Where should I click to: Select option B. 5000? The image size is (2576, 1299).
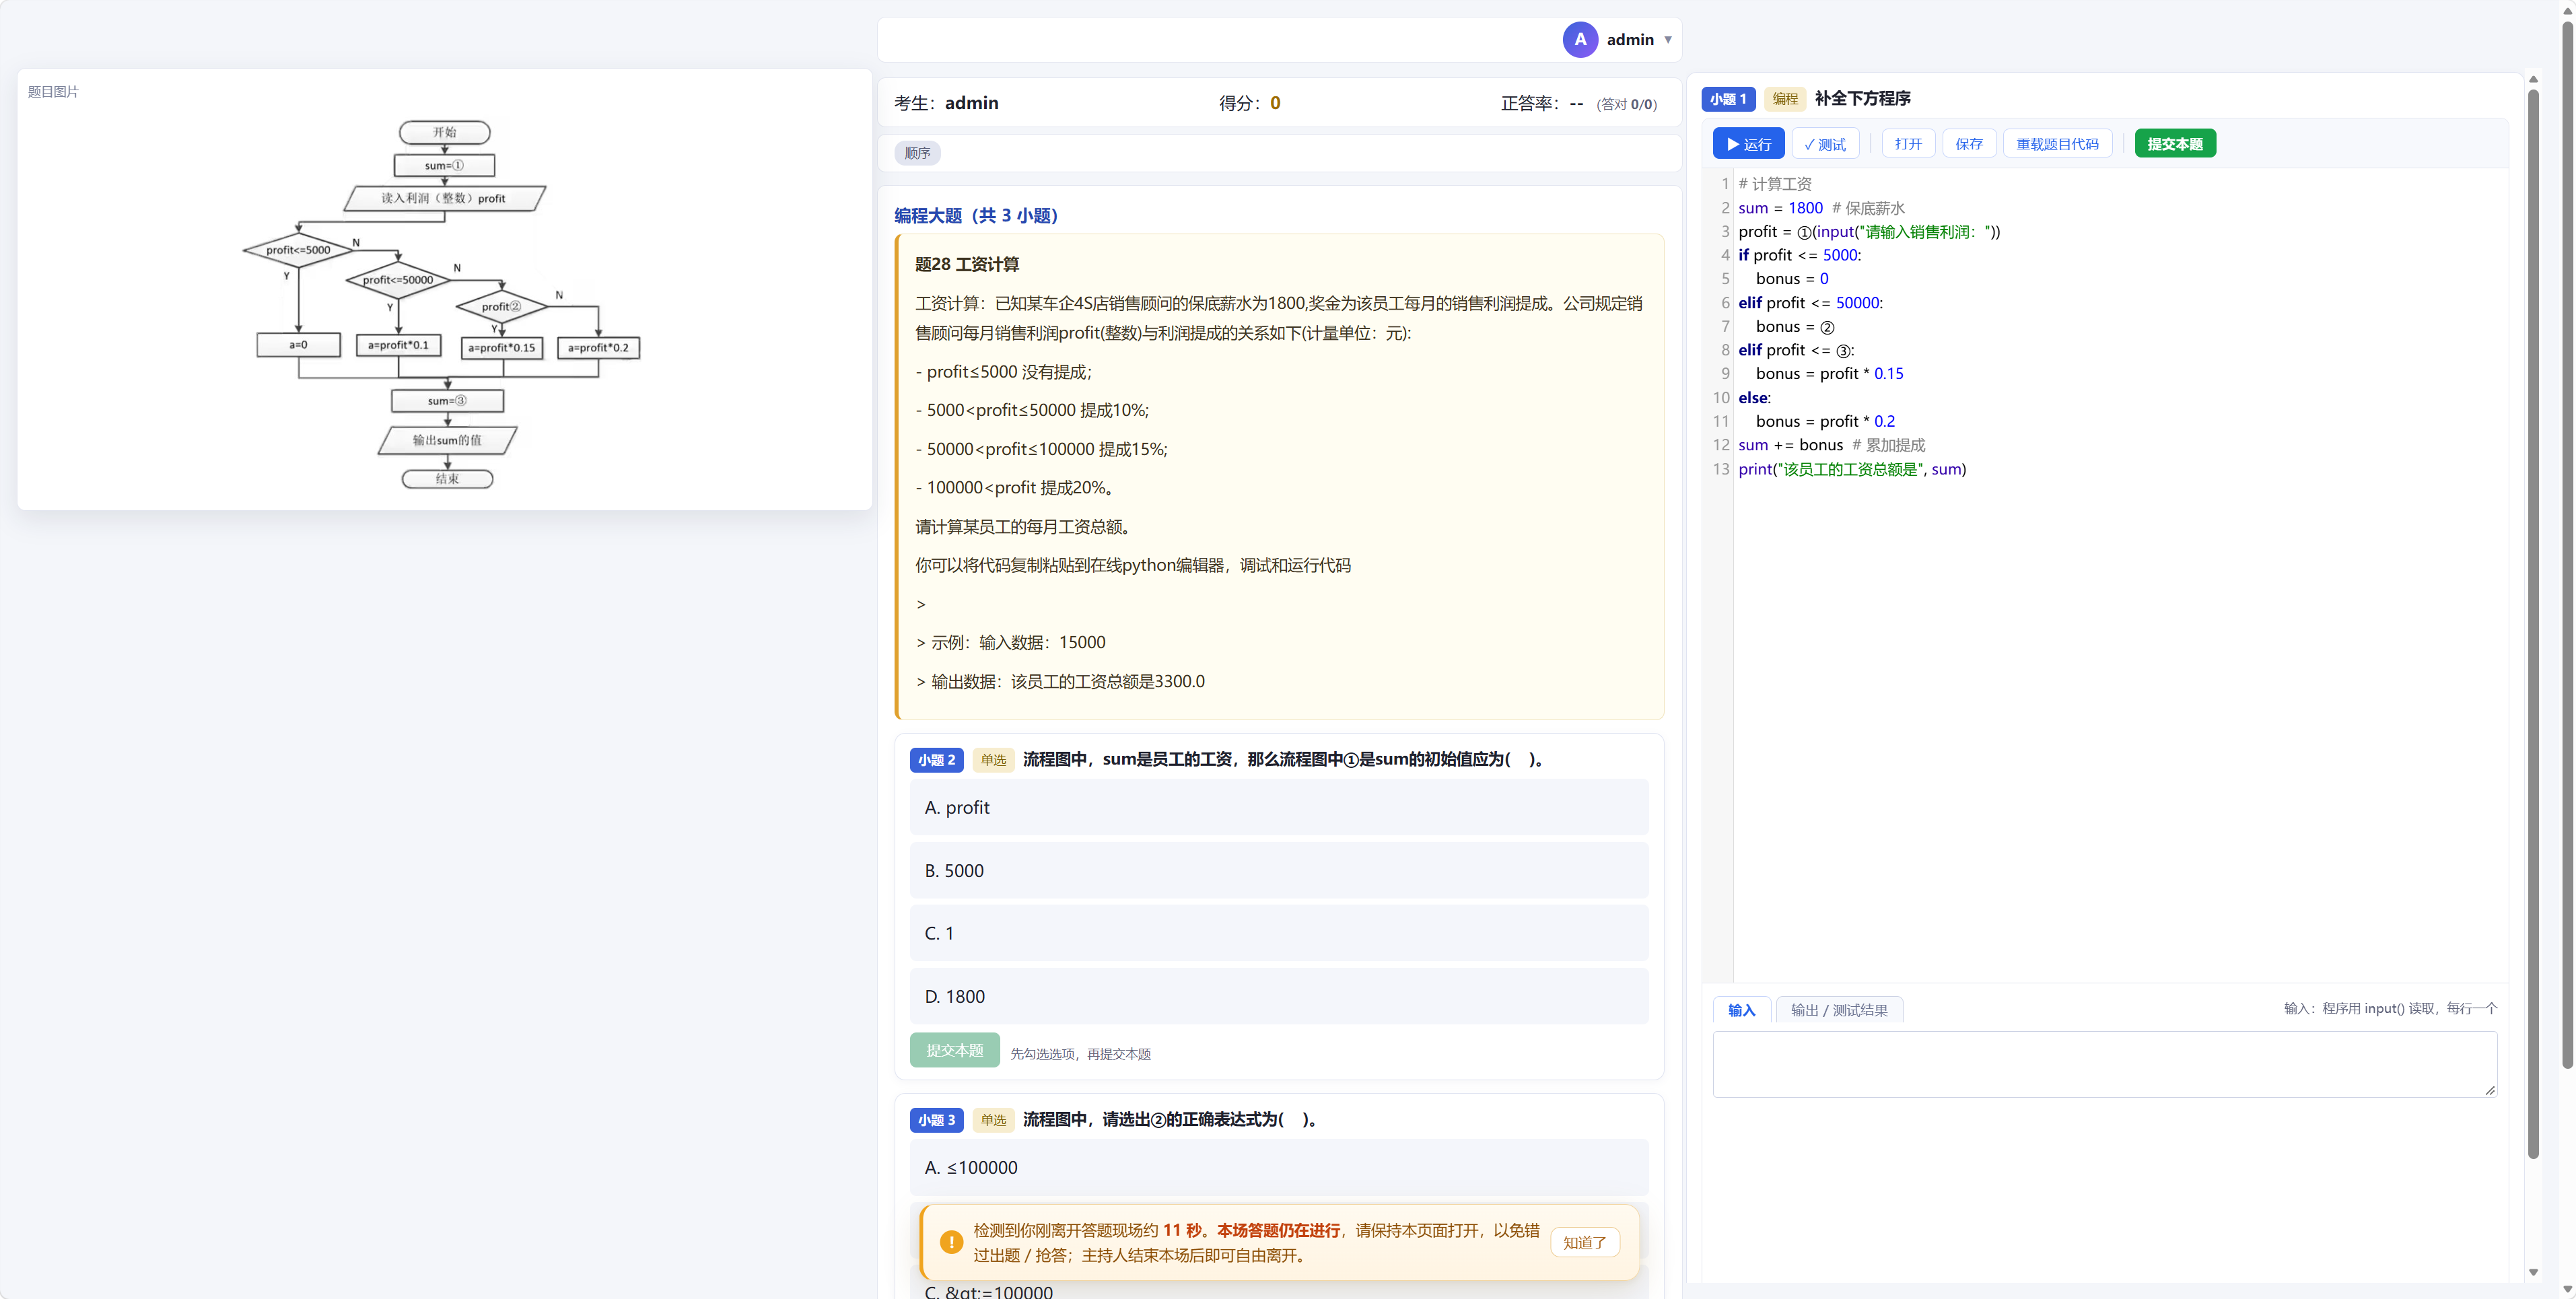coord(1279,870)
